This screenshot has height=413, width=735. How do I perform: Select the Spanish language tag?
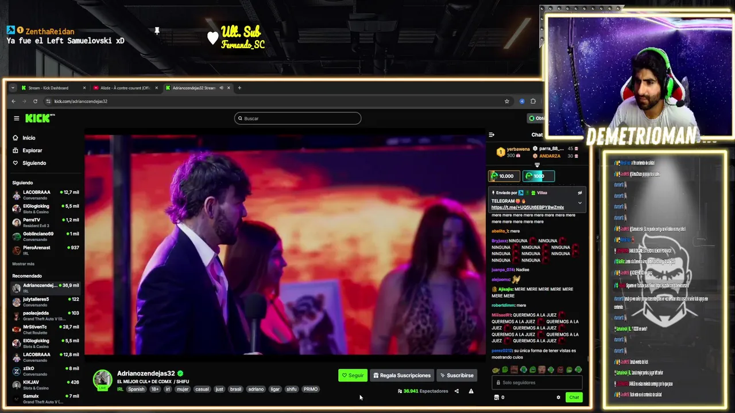(x=137, y=389)
